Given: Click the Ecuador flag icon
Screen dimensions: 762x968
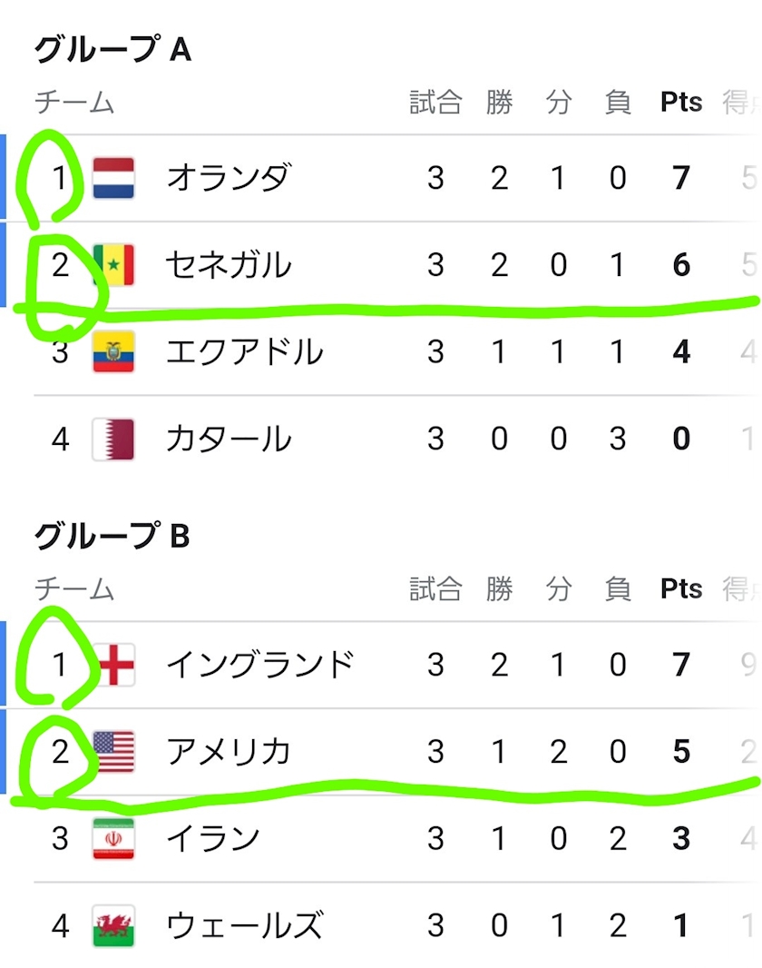Looking at the screenshot, I should [113, 352].
